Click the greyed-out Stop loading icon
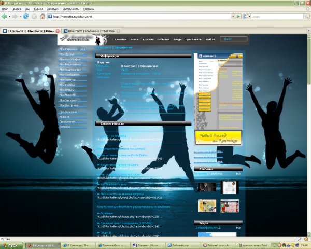Screen dimensions: 311x249 [x=34, y=17]
